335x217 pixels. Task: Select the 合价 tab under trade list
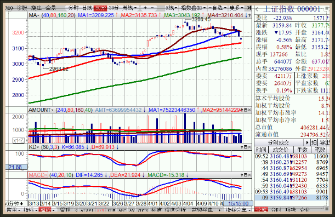(305, 210)
